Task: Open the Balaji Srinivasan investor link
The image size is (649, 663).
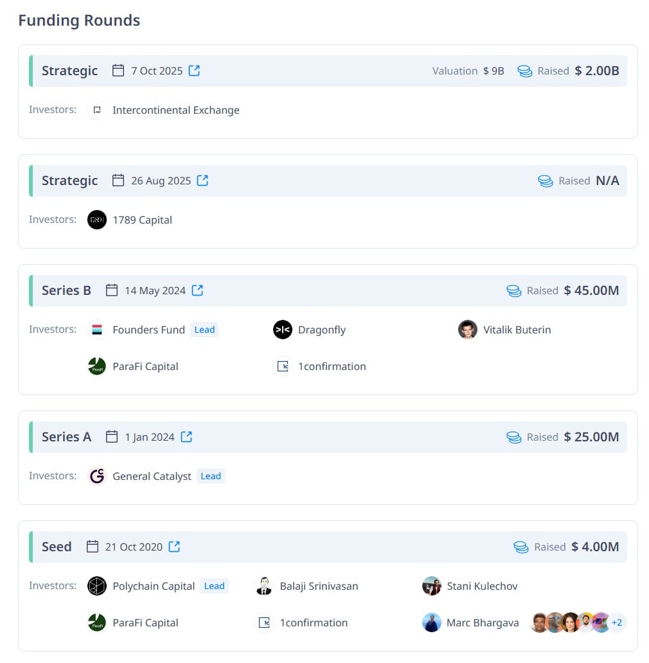Action: click(319, 586)
